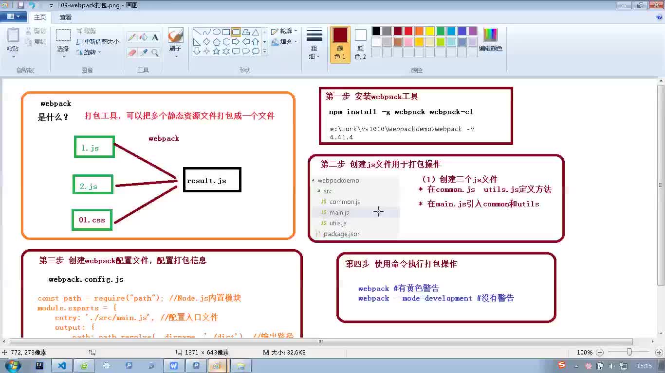The height and width of the screenshot is (373, 665).
Task: Open the Windows Start button
Action: tap(12, 365)
